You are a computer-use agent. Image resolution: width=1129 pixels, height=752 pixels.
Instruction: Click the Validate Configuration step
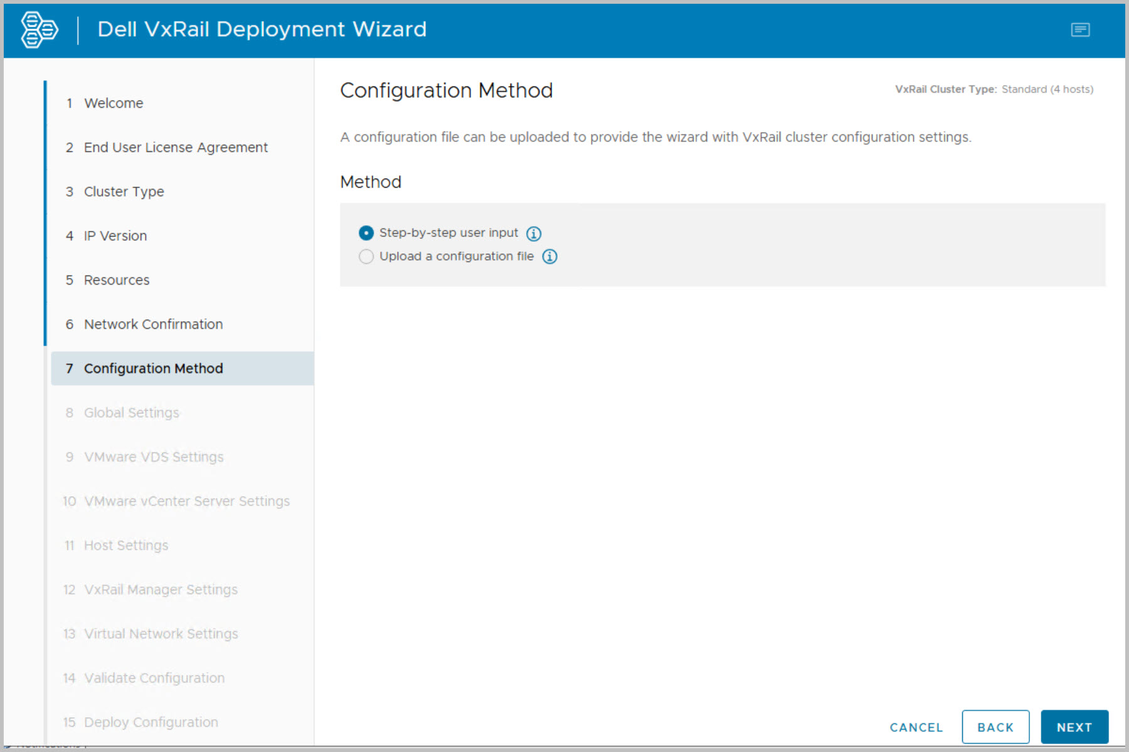(154, 678)
